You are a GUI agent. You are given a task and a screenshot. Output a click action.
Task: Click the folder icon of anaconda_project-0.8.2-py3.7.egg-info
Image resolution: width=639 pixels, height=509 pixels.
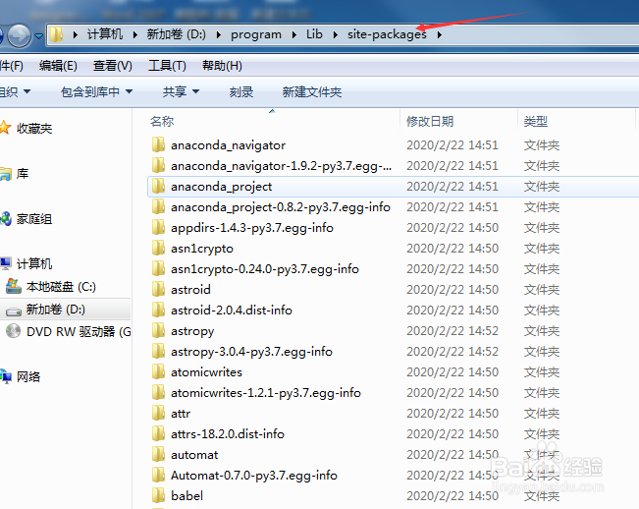(158, 206)
